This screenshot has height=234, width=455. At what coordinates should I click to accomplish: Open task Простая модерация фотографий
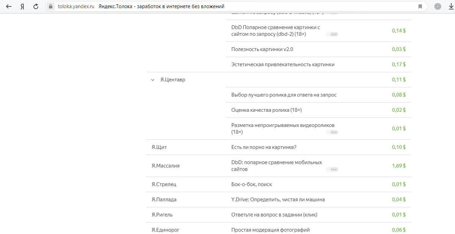270,230
